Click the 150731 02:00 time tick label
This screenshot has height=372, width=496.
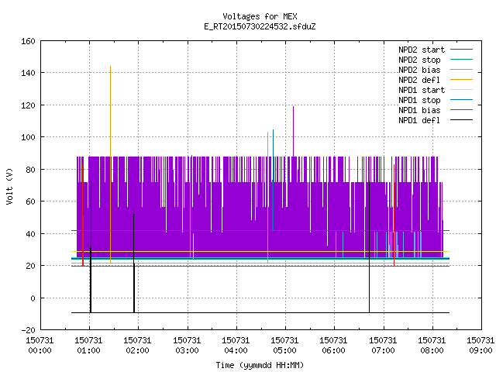138,346
